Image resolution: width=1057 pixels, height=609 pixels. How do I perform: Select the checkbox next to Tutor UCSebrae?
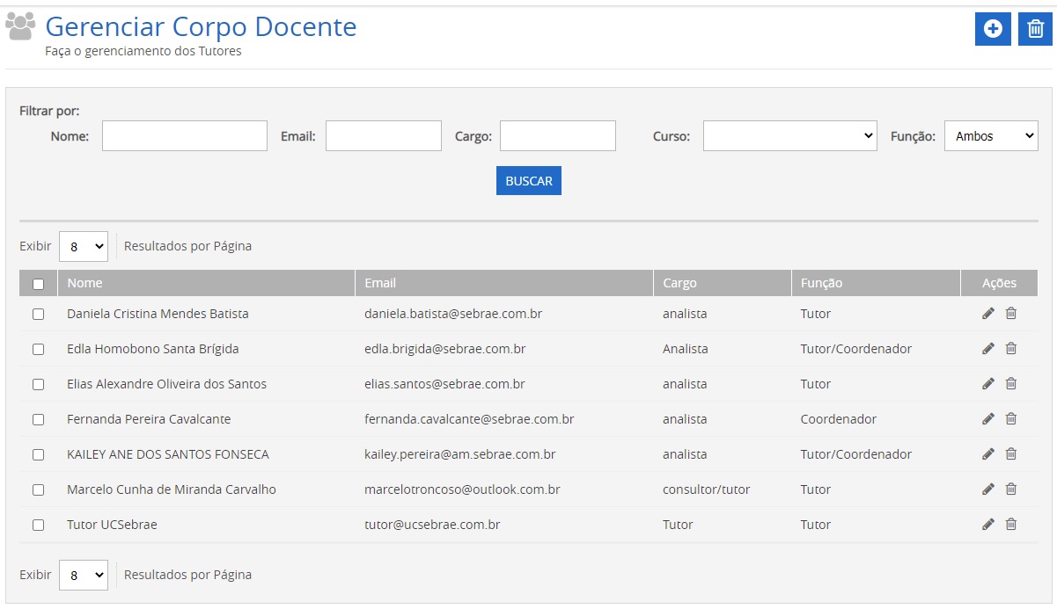click(x=38, y=525)
